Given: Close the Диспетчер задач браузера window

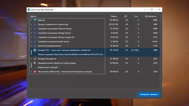Looking at the screenshot, I should pyautogui.click(x=159, y=9).
